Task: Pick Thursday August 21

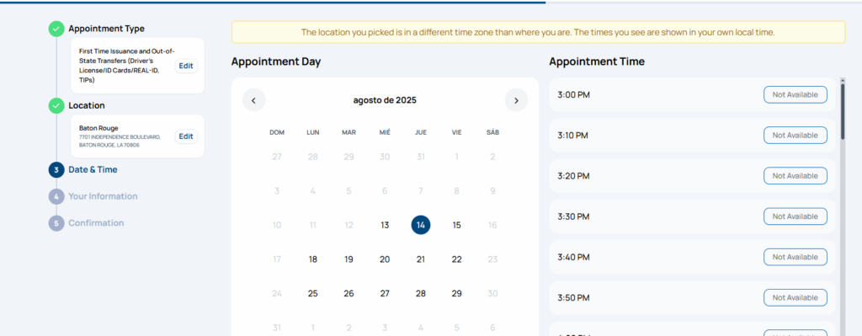Action: 421,259
